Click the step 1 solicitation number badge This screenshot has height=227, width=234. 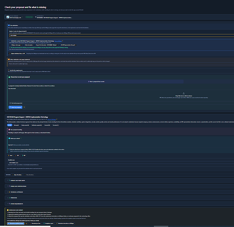[9, 25]
